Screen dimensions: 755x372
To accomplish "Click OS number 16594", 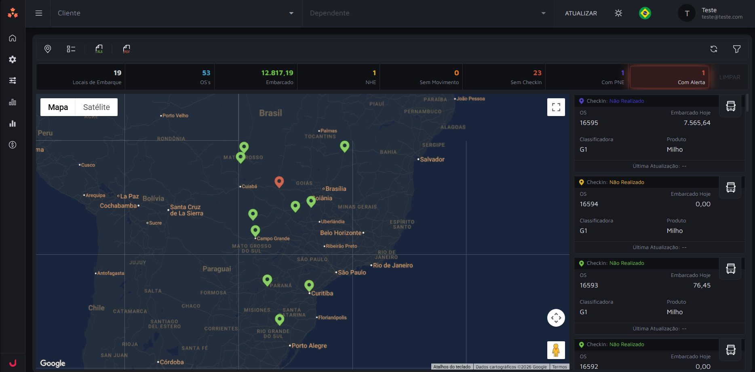I will pyautogui.click(x=589, y=204).
